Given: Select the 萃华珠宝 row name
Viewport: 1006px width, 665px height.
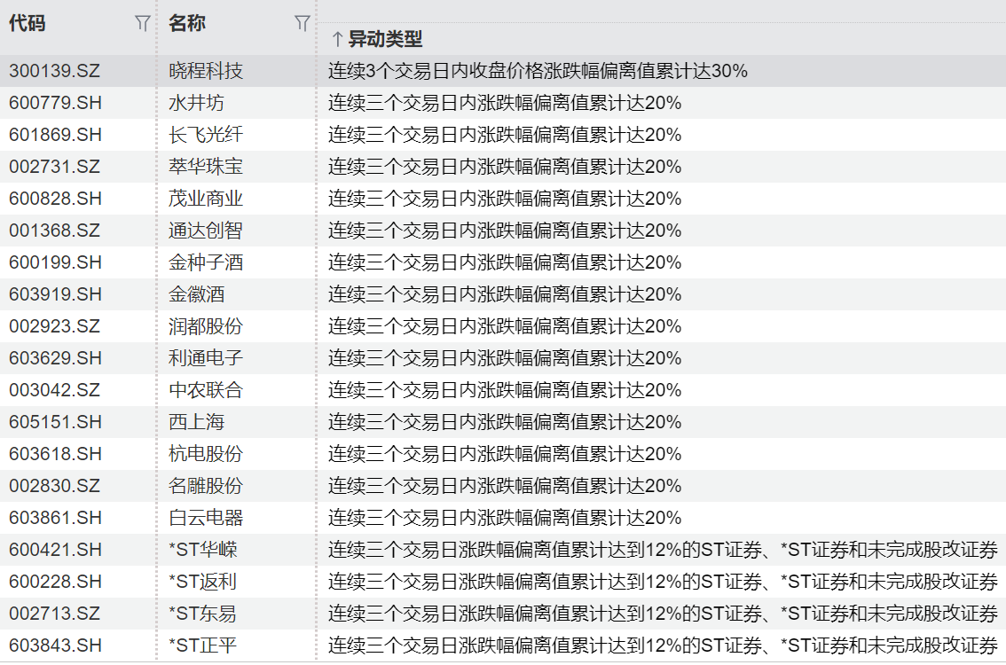Looking at the screenshot, I should [206, 167].
